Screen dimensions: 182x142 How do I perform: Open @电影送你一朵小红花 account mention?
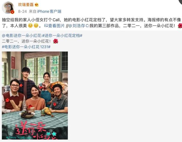tap(22, 35)
